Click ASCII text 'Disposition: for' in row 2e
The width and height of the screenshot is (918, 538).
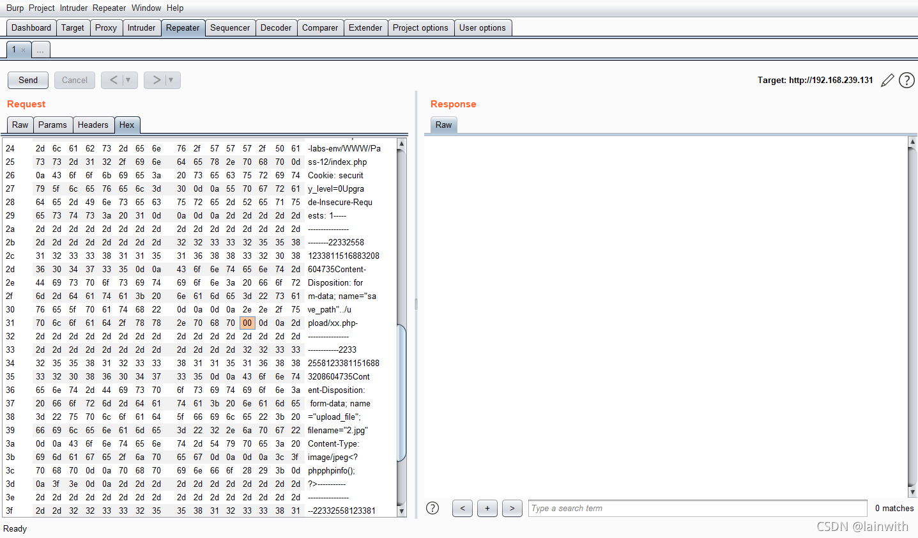tap(335, 282)
